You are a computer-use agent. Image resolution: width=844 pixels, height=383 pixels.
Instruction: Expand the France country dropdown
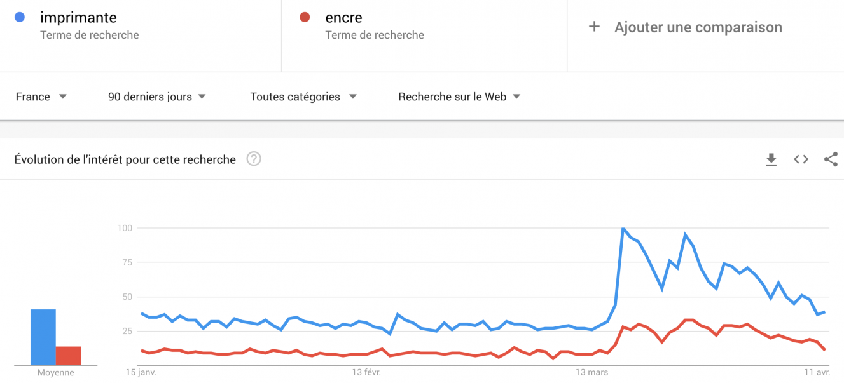[41, 97]
